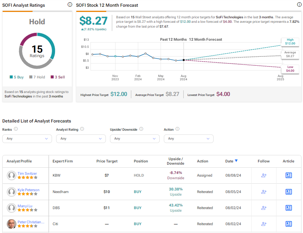
Task: Click info icon next to Action filter
Action: (x=177, y=129)
